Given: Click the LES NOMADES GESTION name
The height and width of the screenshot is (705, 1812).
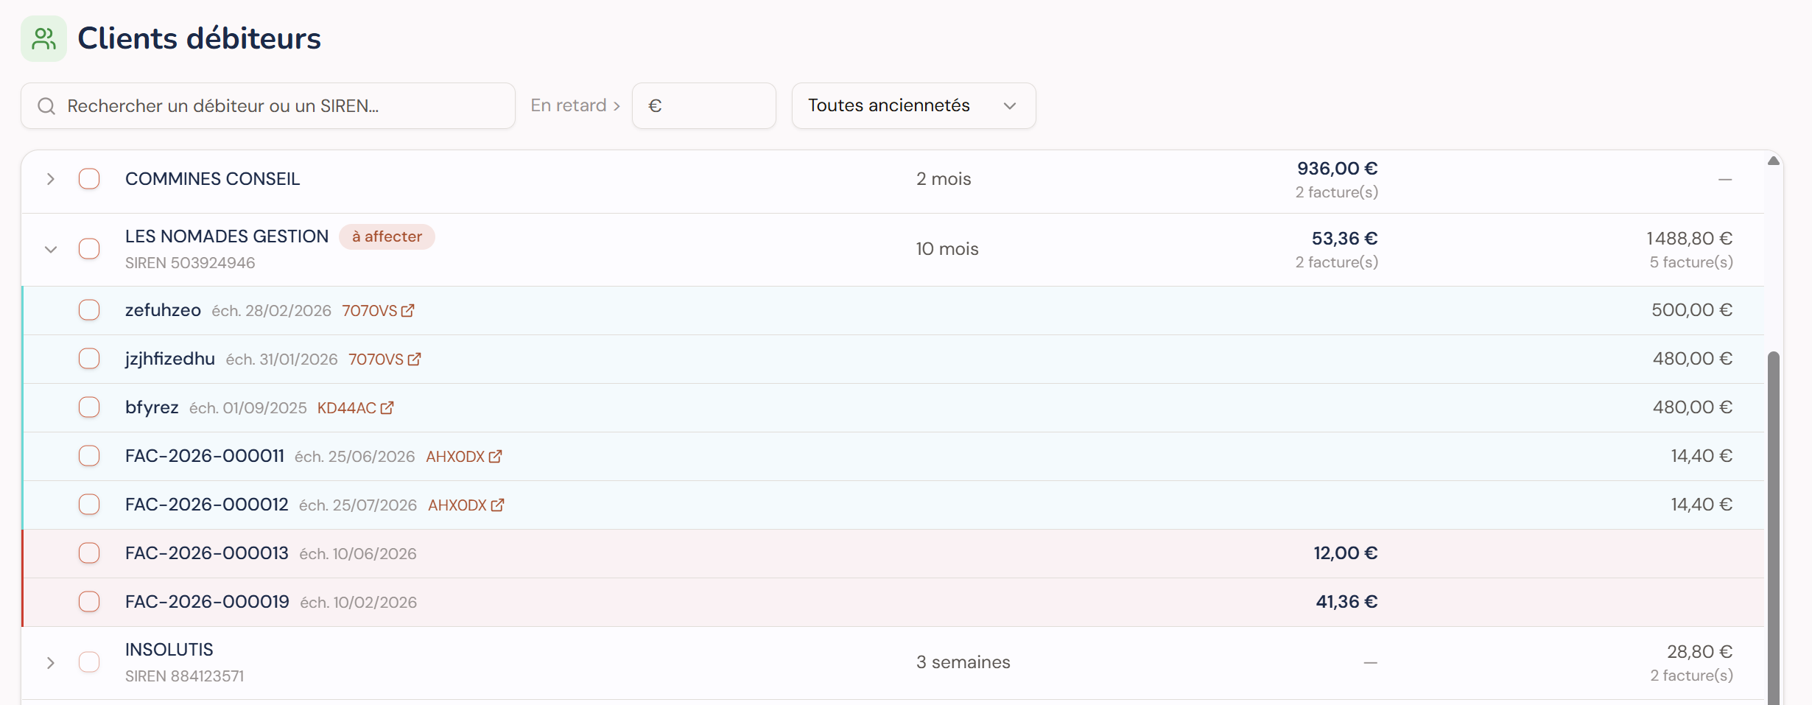Looking at the screenshot, I should (227, 236).
